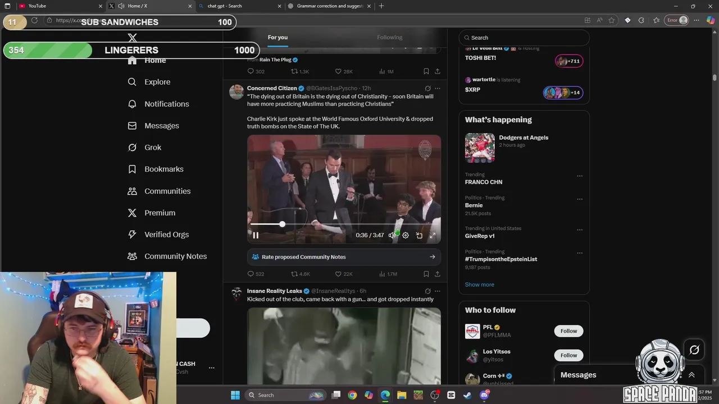Open more options for Bernie trend
The image size is (719, 404).
point(580,199)
